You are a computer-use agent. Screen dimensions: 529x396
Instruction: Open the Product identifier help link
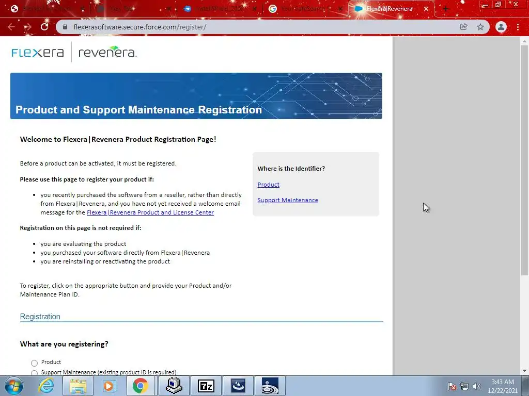(268, 185)
